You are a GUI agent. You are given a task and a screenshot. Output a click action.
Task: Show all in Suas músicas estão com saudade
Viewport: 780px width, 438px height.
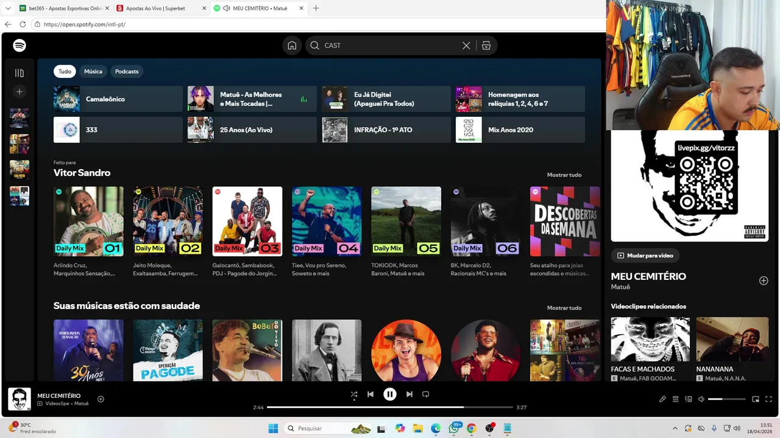coord(564,308)
